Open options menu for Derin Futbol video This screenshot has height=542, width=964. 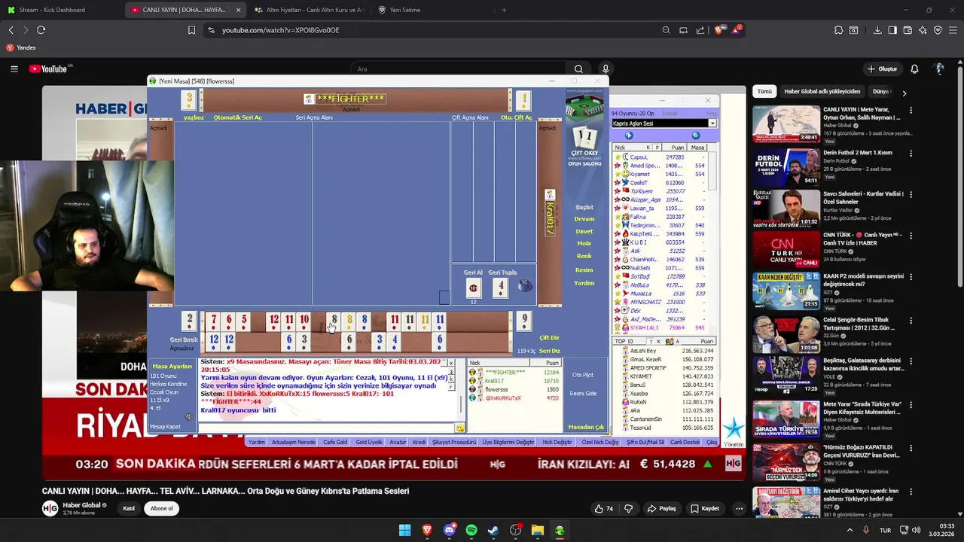tap(911, 152)
